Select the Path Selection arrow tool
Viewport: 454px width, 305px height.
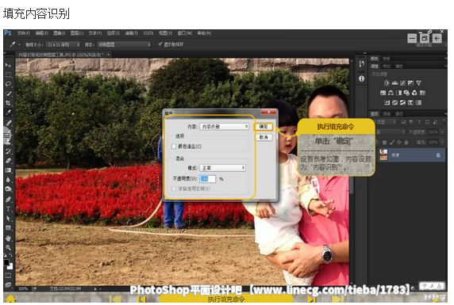[x=8, y=219]
